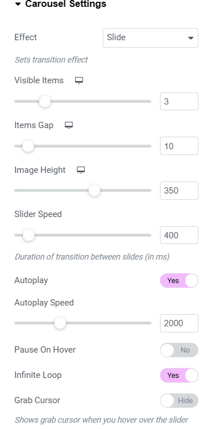This screenshot has height=429, width=207.
Task: Click the responsive monitor icon beside Image Height
Action: [81, 170]
